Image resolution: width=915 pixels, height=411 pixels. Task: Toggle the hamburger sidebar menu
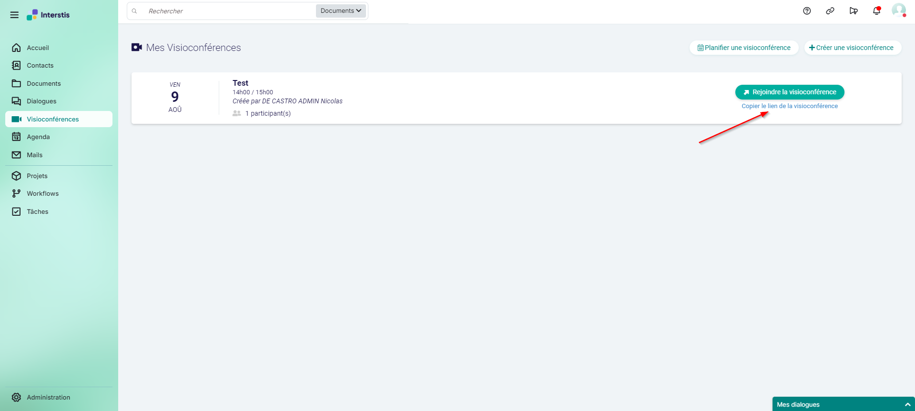tap(14, 15)
